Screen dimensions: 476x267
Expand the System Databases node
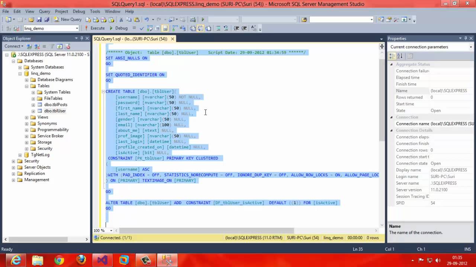[20, 67]
